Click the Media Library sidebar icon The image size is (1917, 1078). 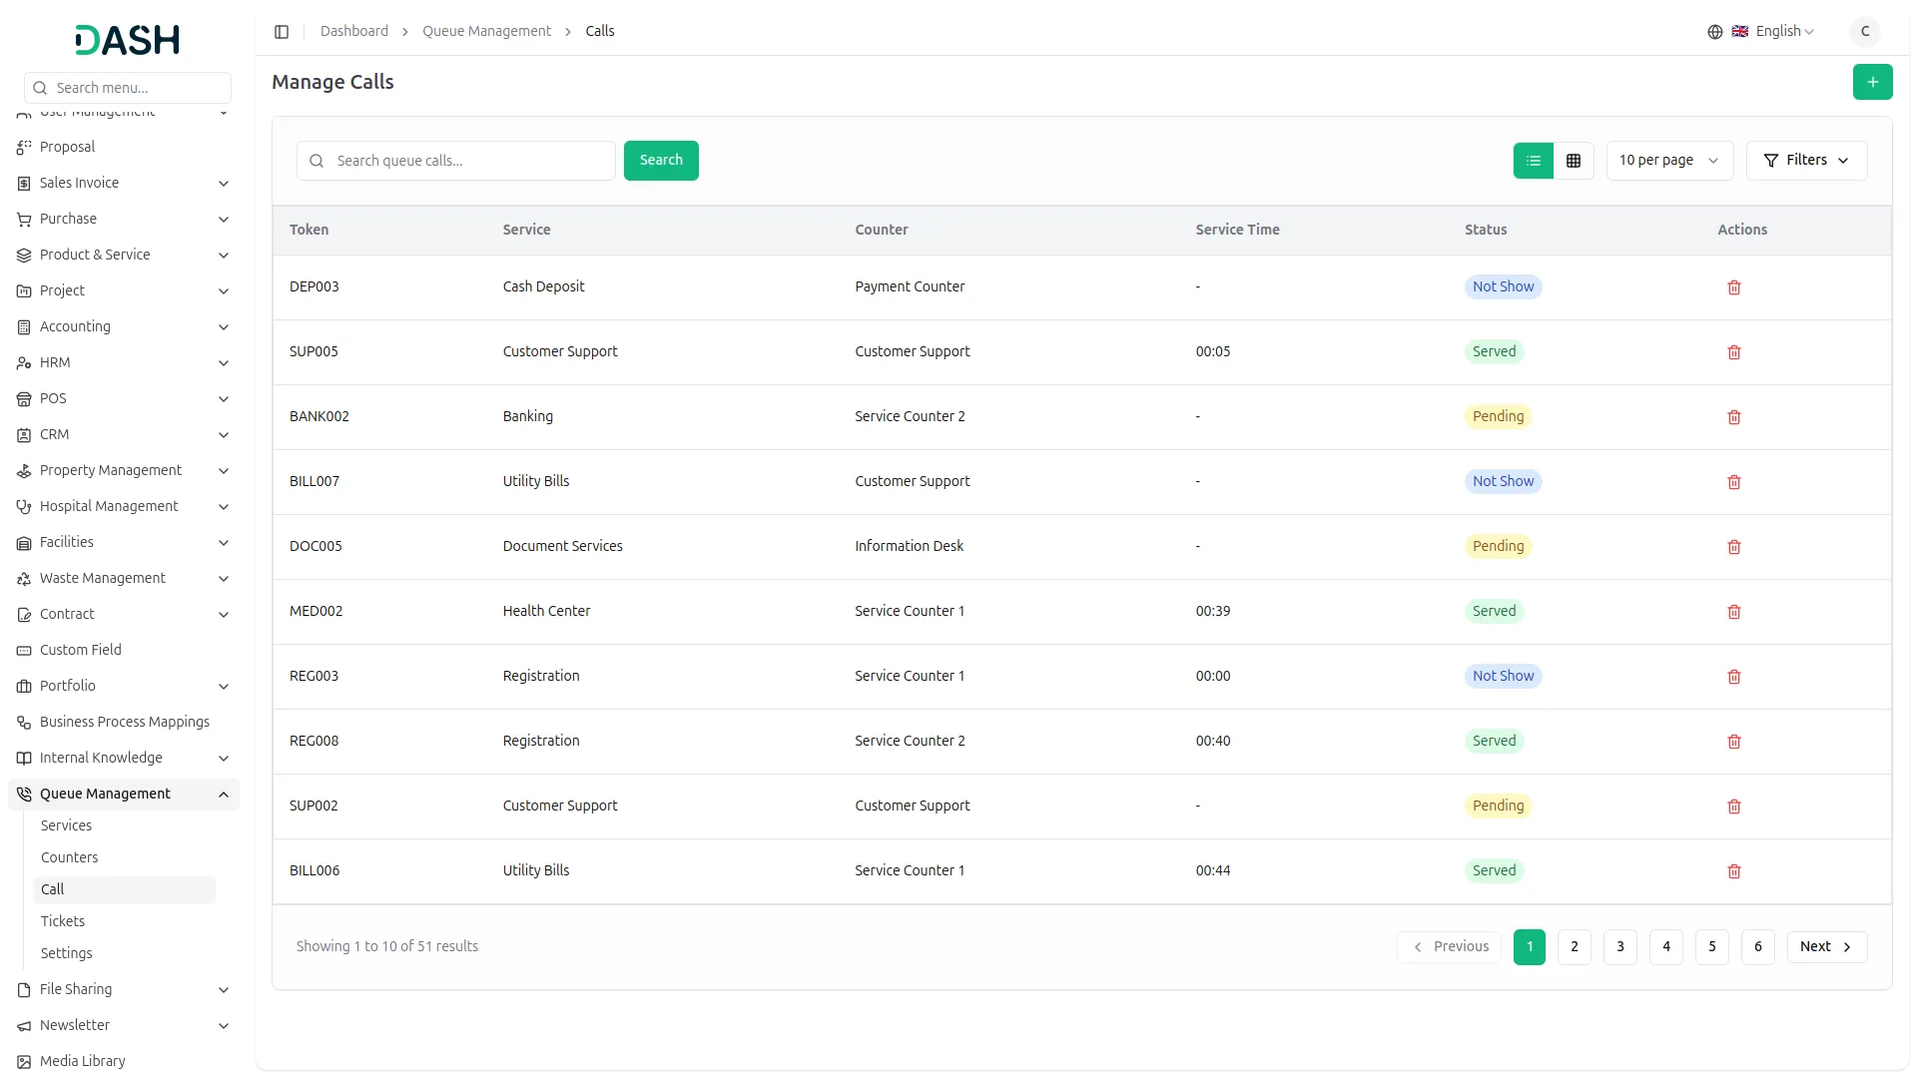[x=24, y=1062]
